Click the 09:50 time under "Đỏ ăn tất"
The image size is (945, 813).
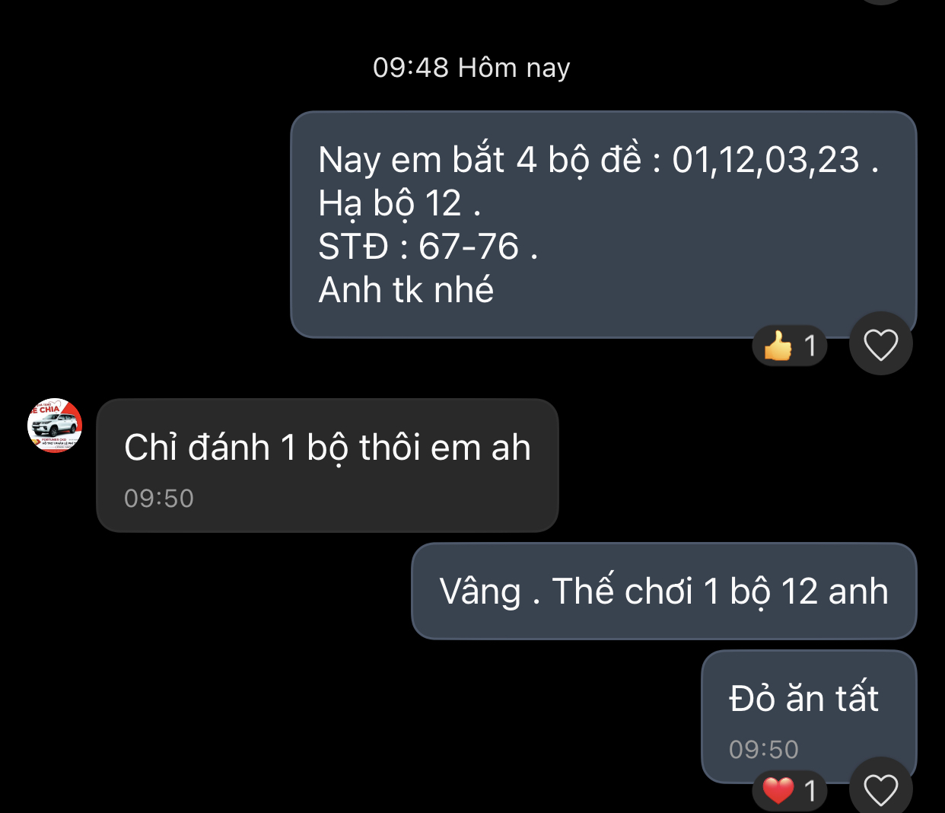tap(764, 749)
